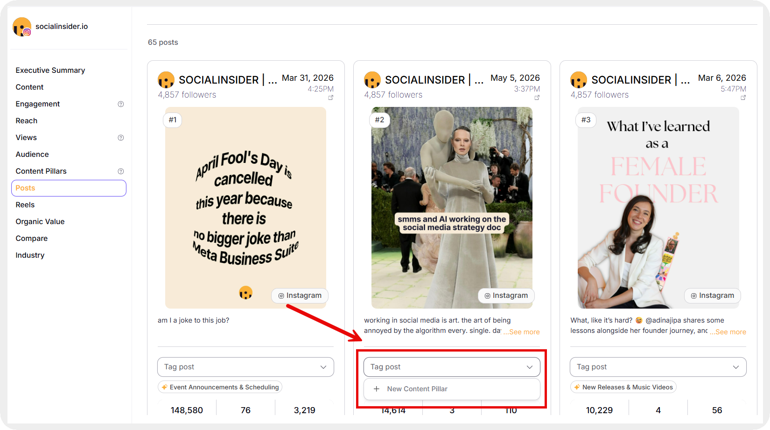Open the help icon next to Views
This screenshot has width=770, height=430.
click(x=121, y=138)
